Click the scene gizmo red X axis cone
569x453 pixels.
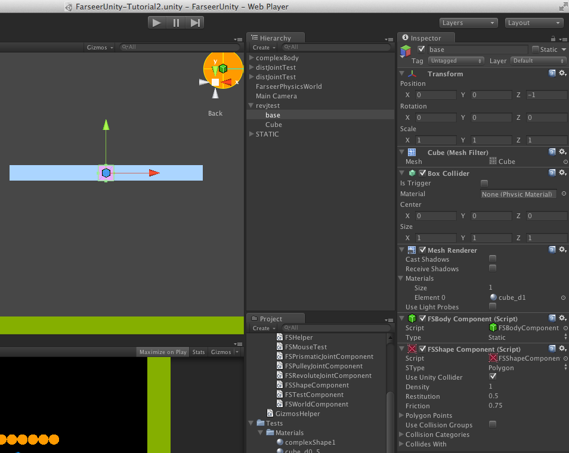point(227,82)
